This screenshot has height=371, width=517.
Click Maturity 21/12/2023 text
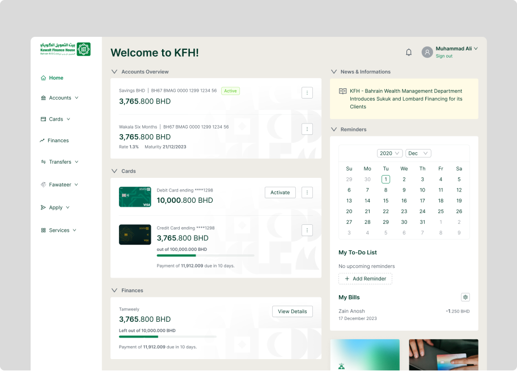coord(165,147)
